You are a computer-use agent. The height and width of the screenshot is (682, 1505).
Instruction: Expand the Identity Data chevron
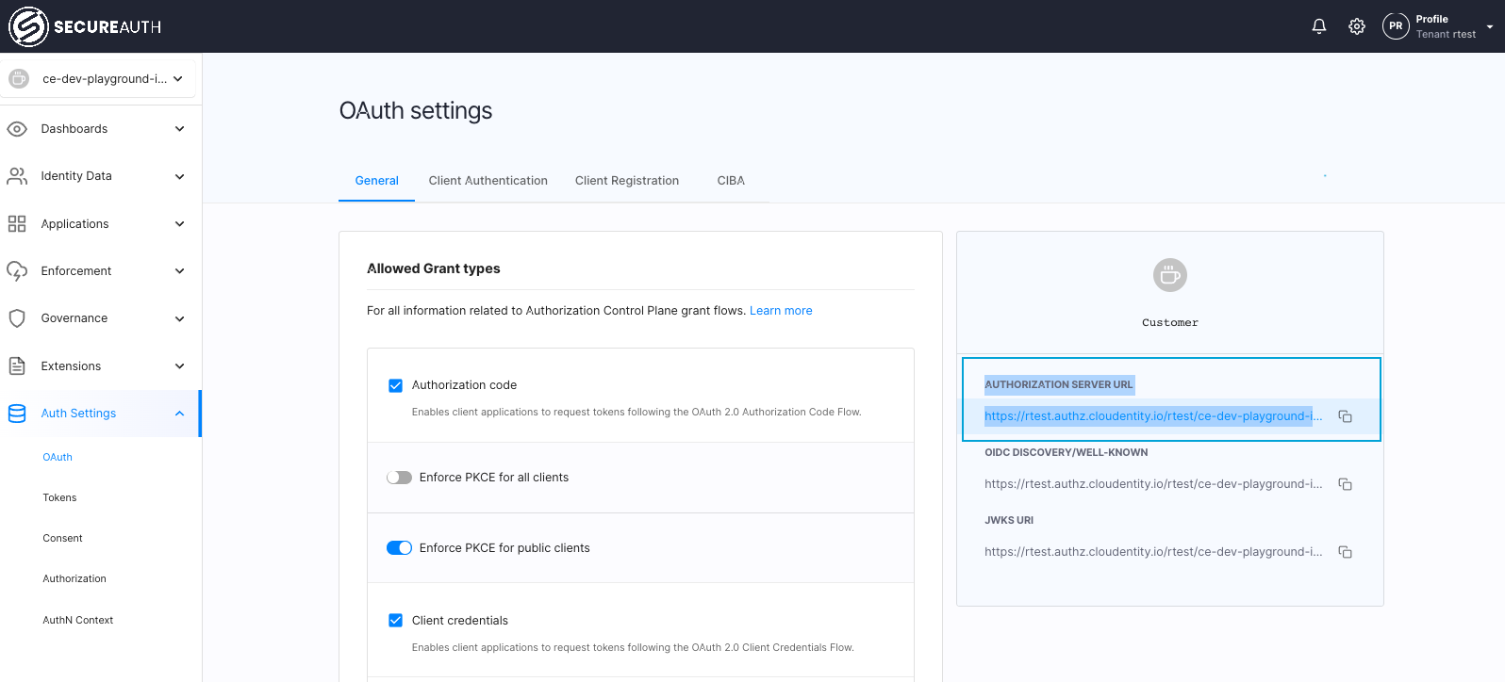(x=180, y=176)
